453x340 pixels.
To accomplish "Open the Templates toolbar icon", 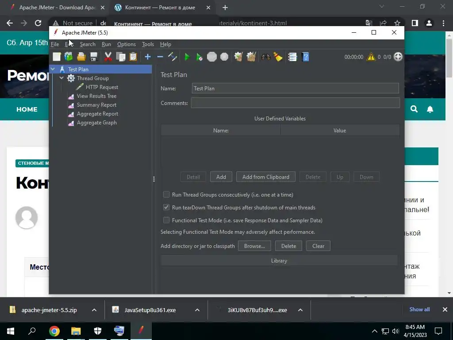I will (x=69, y=57).
